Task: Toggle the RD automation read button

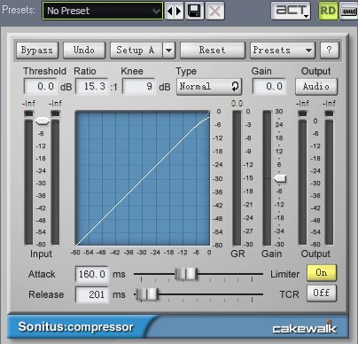Action: pyautogui.click(x=328, y=11)
